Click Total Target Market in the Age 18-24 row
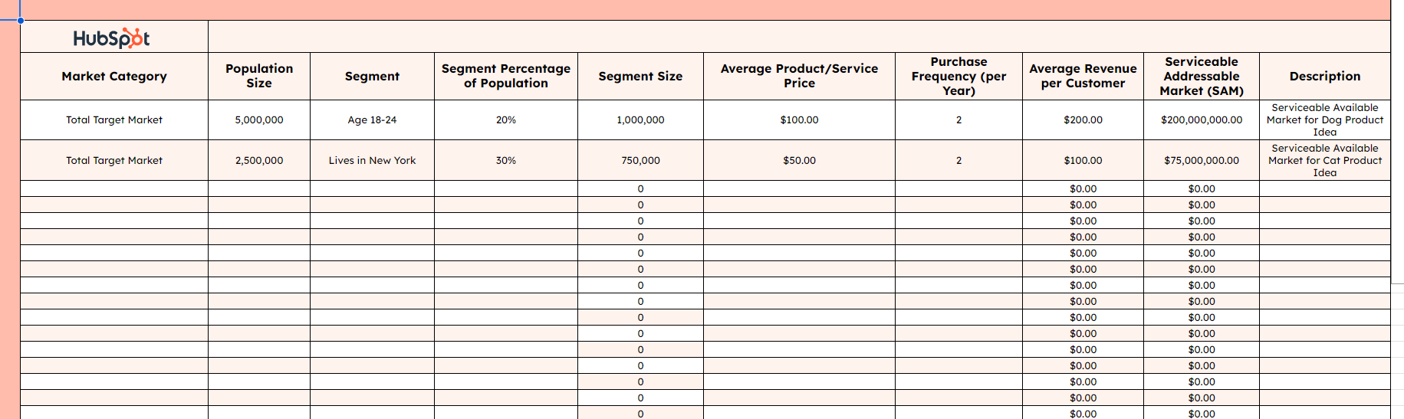This screenshot has width=1404, height=419. 114,120
